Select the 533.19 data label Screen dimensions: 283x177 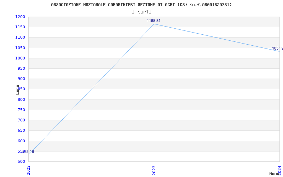(x=28, y=152)
